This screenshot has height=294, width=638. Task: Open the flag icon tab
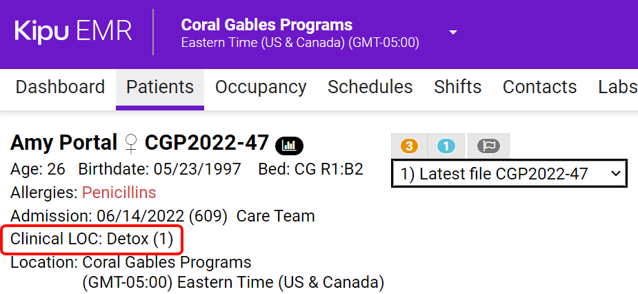pyautogui.click(x=488, y=146)
